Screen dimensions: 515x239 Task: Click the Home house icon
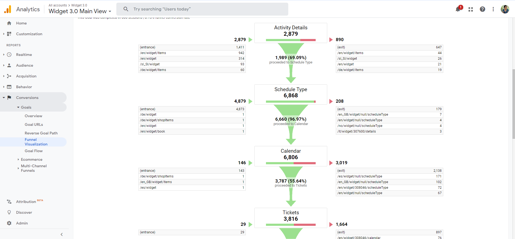(x=9, y=23)
